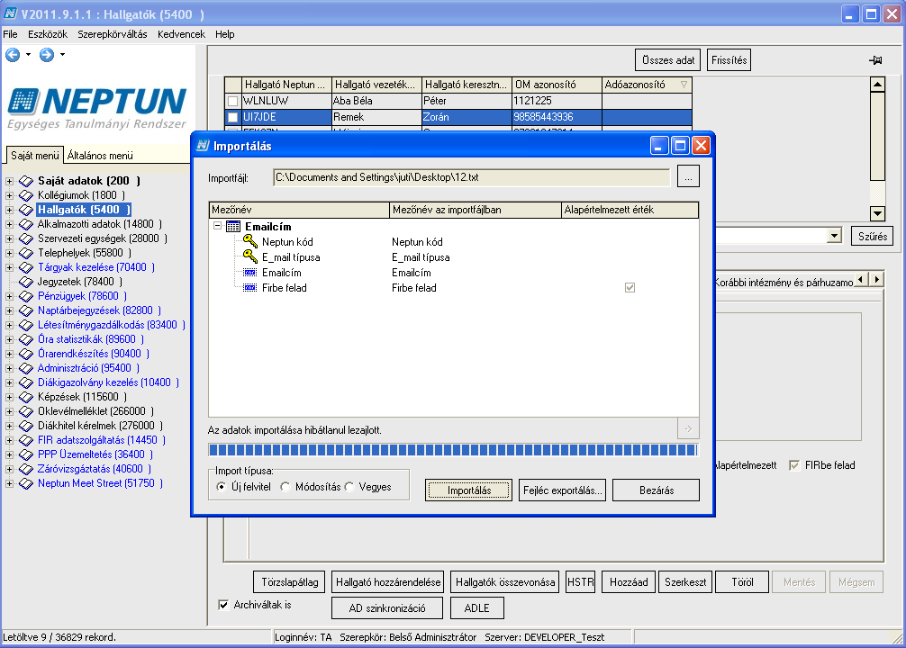
Task: Click the pin icon next to Frissítés
Action: click(x=875, y=60)
